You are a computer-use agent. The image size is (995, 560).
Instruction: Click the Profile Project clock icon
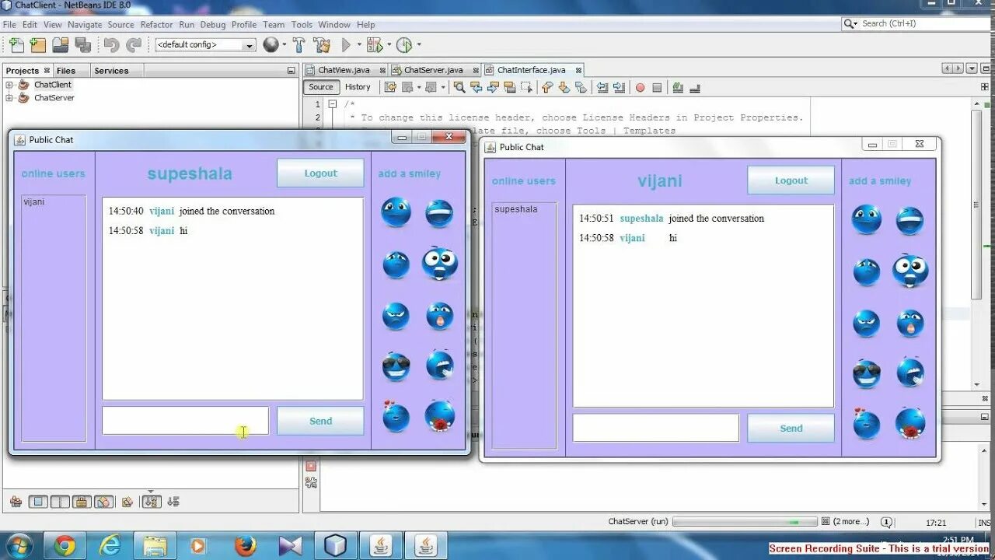click(404, 45)
